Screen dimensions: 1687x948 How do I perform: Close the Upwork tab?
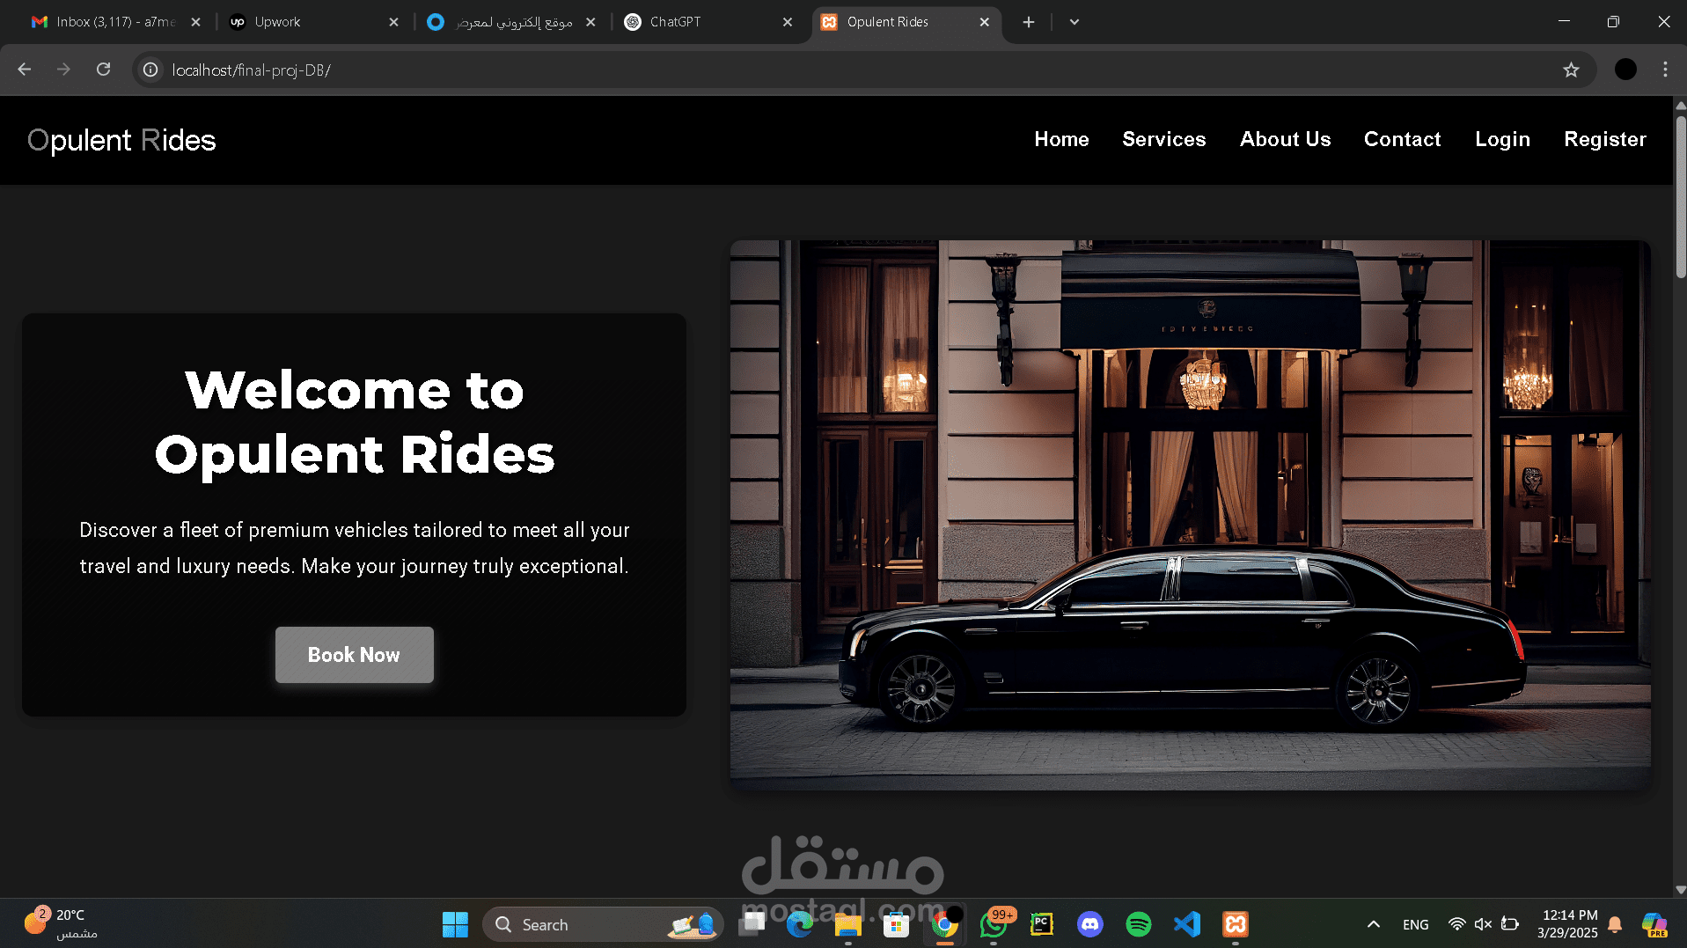[393, 22]
